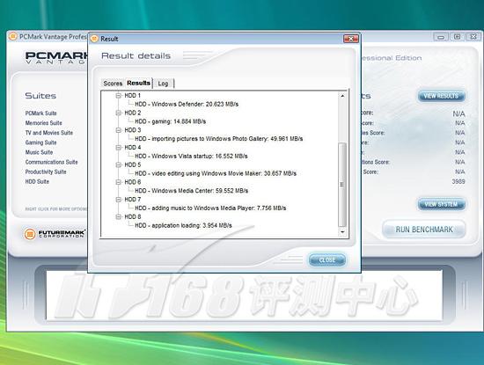The width and height of the screenshot is (484, 365).
Task: Select the HDD Suite entry
Action: click(37, 182)
